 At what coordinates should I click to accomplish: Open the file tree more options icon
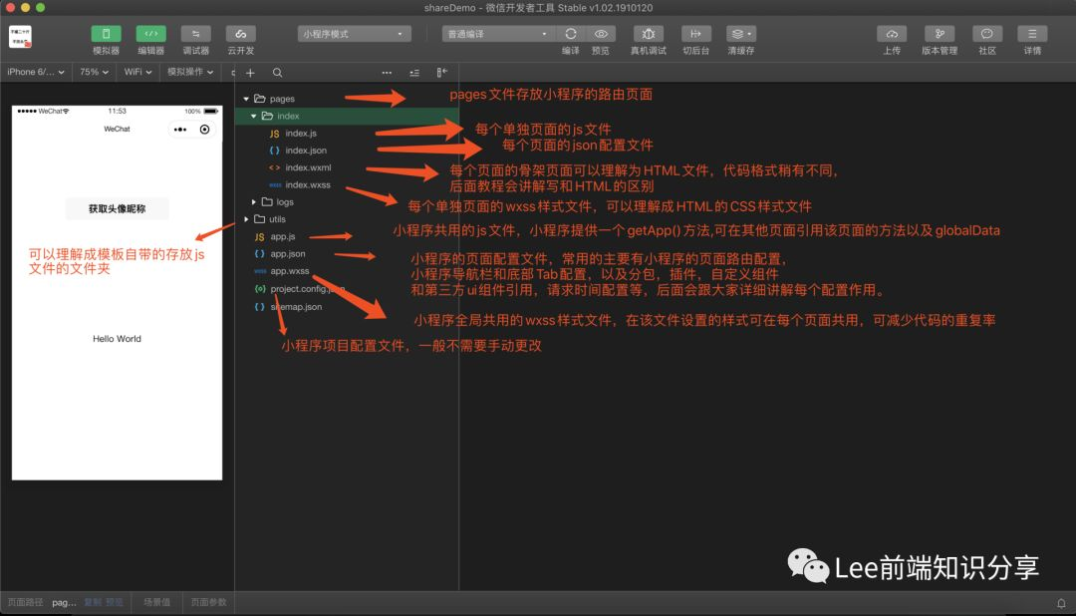click(x=387, y=73)
